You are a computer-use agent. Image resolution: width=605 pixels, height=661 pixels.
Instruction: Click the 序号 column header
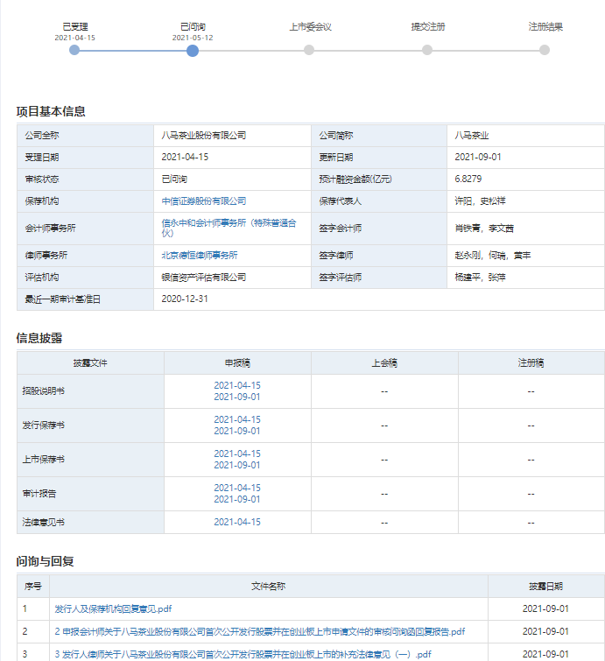[33, 586]
